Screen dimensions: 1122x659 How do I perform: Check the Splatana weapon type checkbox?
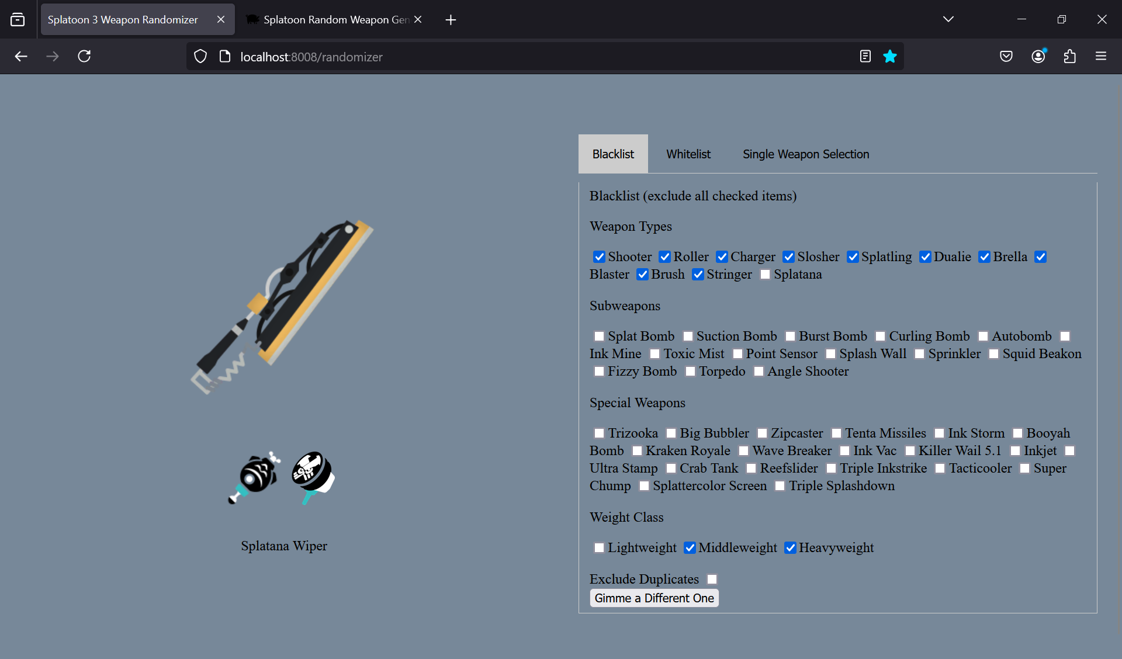[x=765, y=275]
